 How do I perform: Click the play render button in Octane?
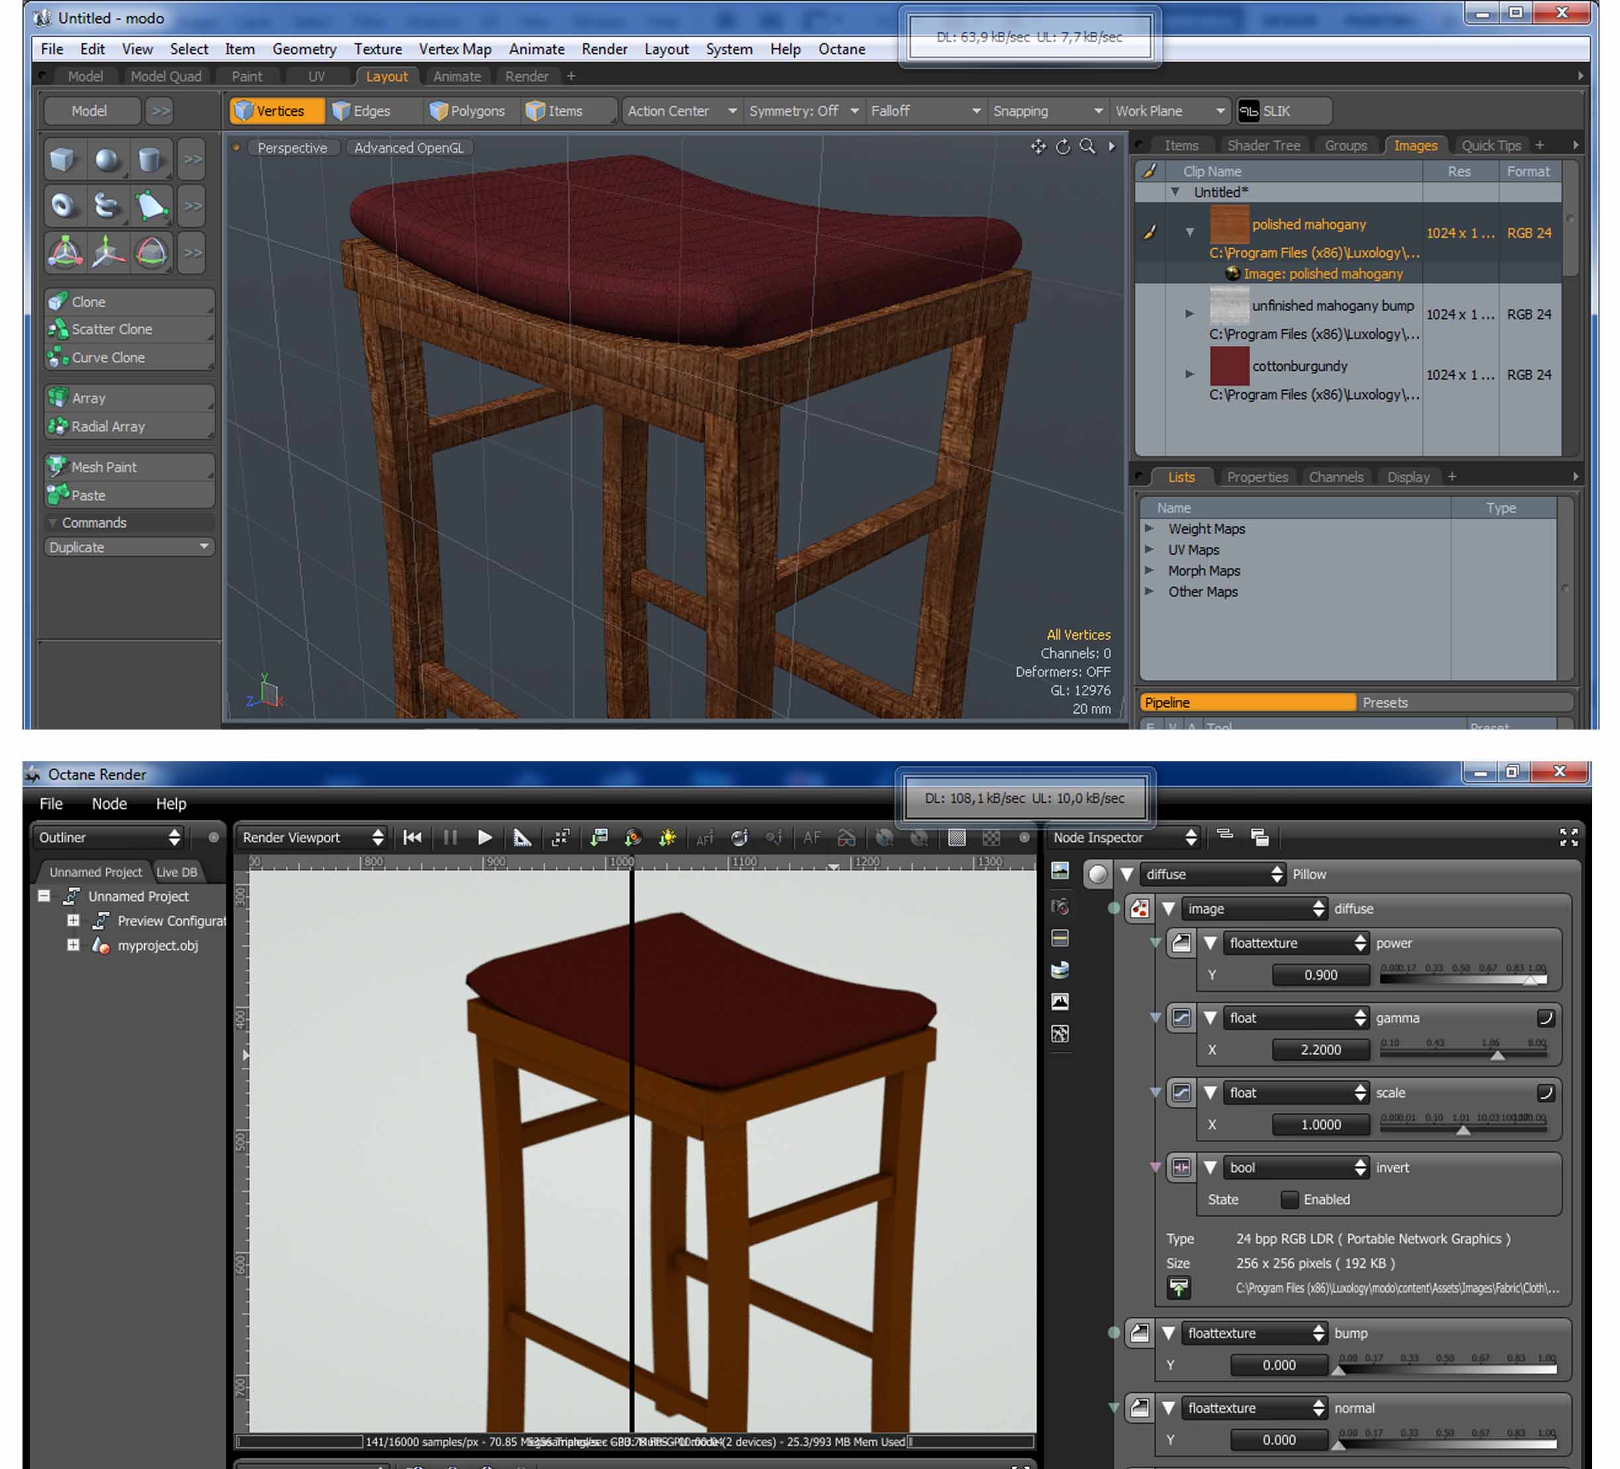(x=484, y=838)
